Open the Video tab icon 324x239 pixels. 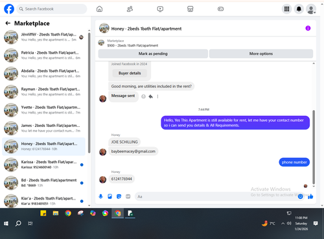click(160, 9)
